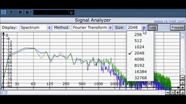Click horizontal zoom in plus button
This screenshot has width=186, height=104.
pyautogui.click(x=178, y=92)
